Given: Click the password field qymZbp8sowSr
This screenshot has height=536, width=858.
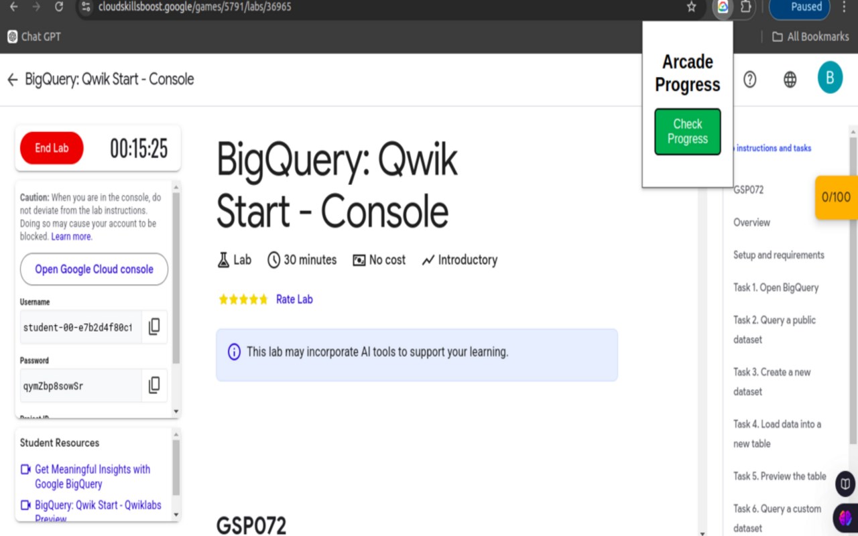Looking at the screenshot, I should click(x=80, y=385).
